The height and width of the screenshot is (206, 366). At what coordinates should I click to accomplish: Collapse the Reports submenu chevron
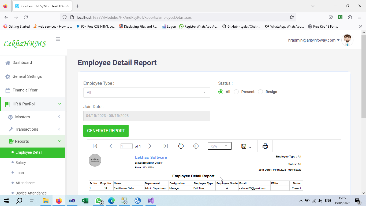(x=60, y=141)
